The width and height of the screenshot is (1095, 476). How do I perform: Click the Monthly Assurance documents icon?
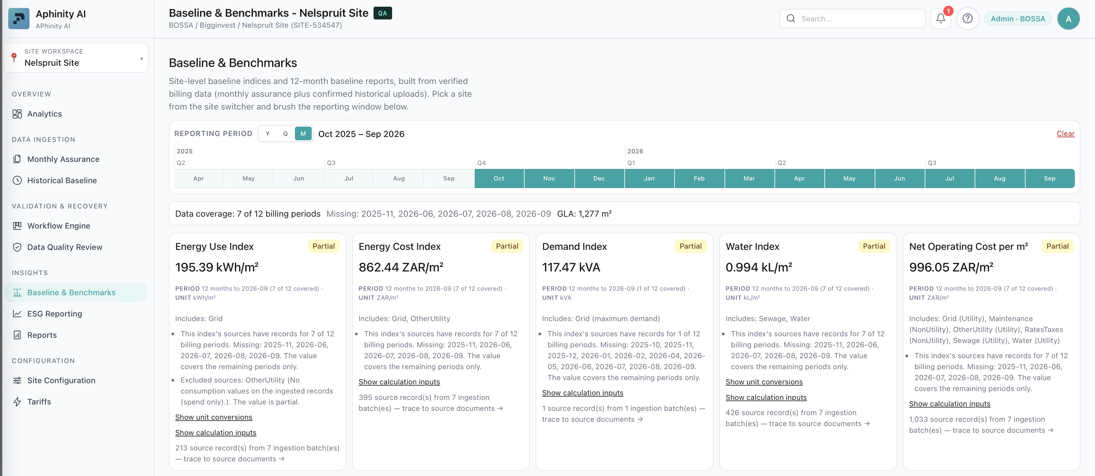tap(17, 159)
